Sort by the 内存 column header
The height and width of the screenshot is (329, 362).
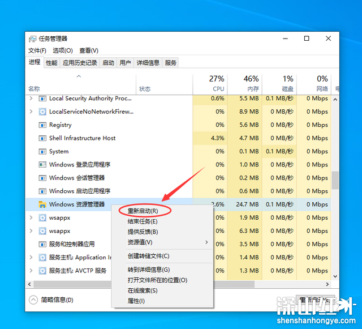point(245,84)
